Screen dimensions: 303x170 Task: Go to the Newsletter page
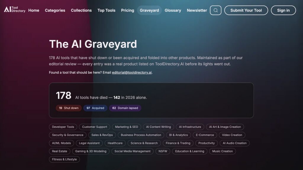[197, 10]
